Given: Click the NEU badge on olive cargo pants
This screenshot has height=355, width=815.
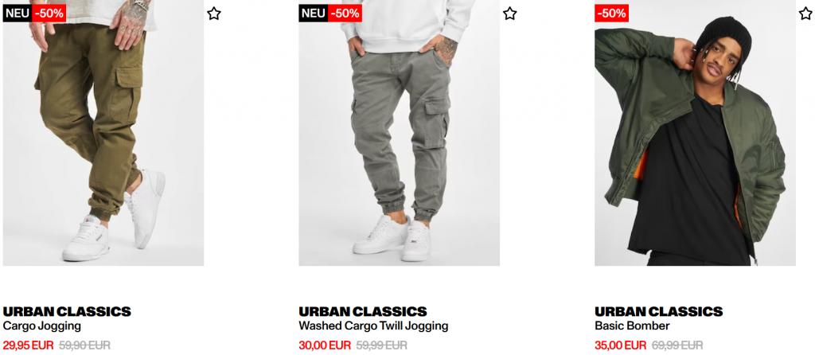Looking at the screenshot, I should tap(18, 14).
